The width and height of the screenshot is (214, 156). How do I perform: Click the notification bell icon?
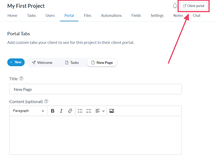coord(175,6)
